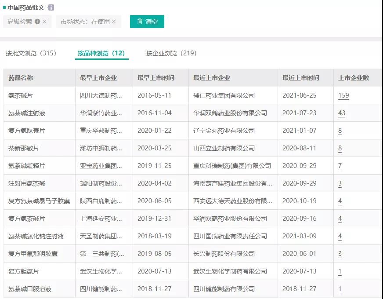383x299 pixels.
Task: Click the 清空 clear button
Action: (147, 22)
